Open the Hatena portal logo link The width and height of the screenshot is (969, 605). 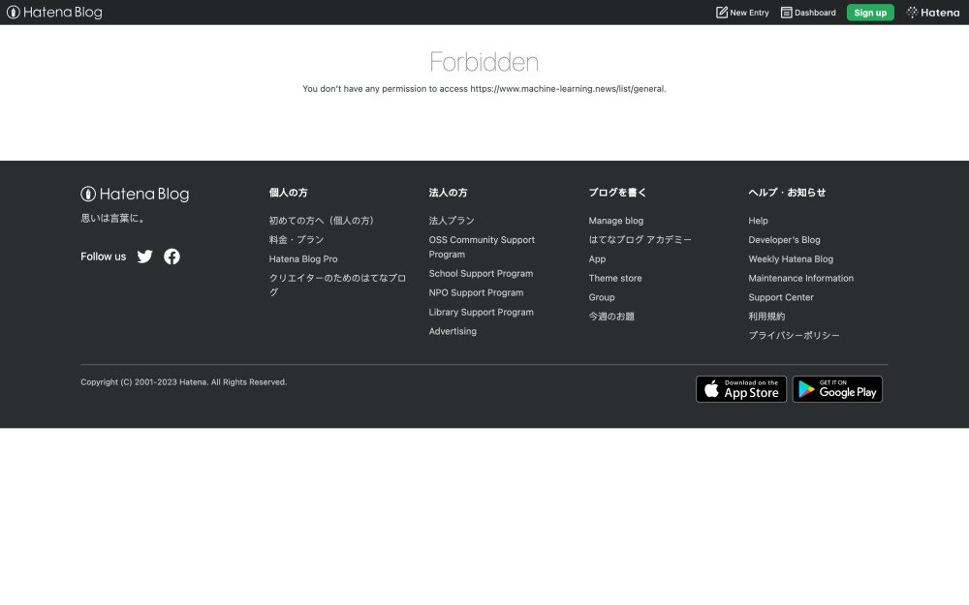[x=932, y=13]
